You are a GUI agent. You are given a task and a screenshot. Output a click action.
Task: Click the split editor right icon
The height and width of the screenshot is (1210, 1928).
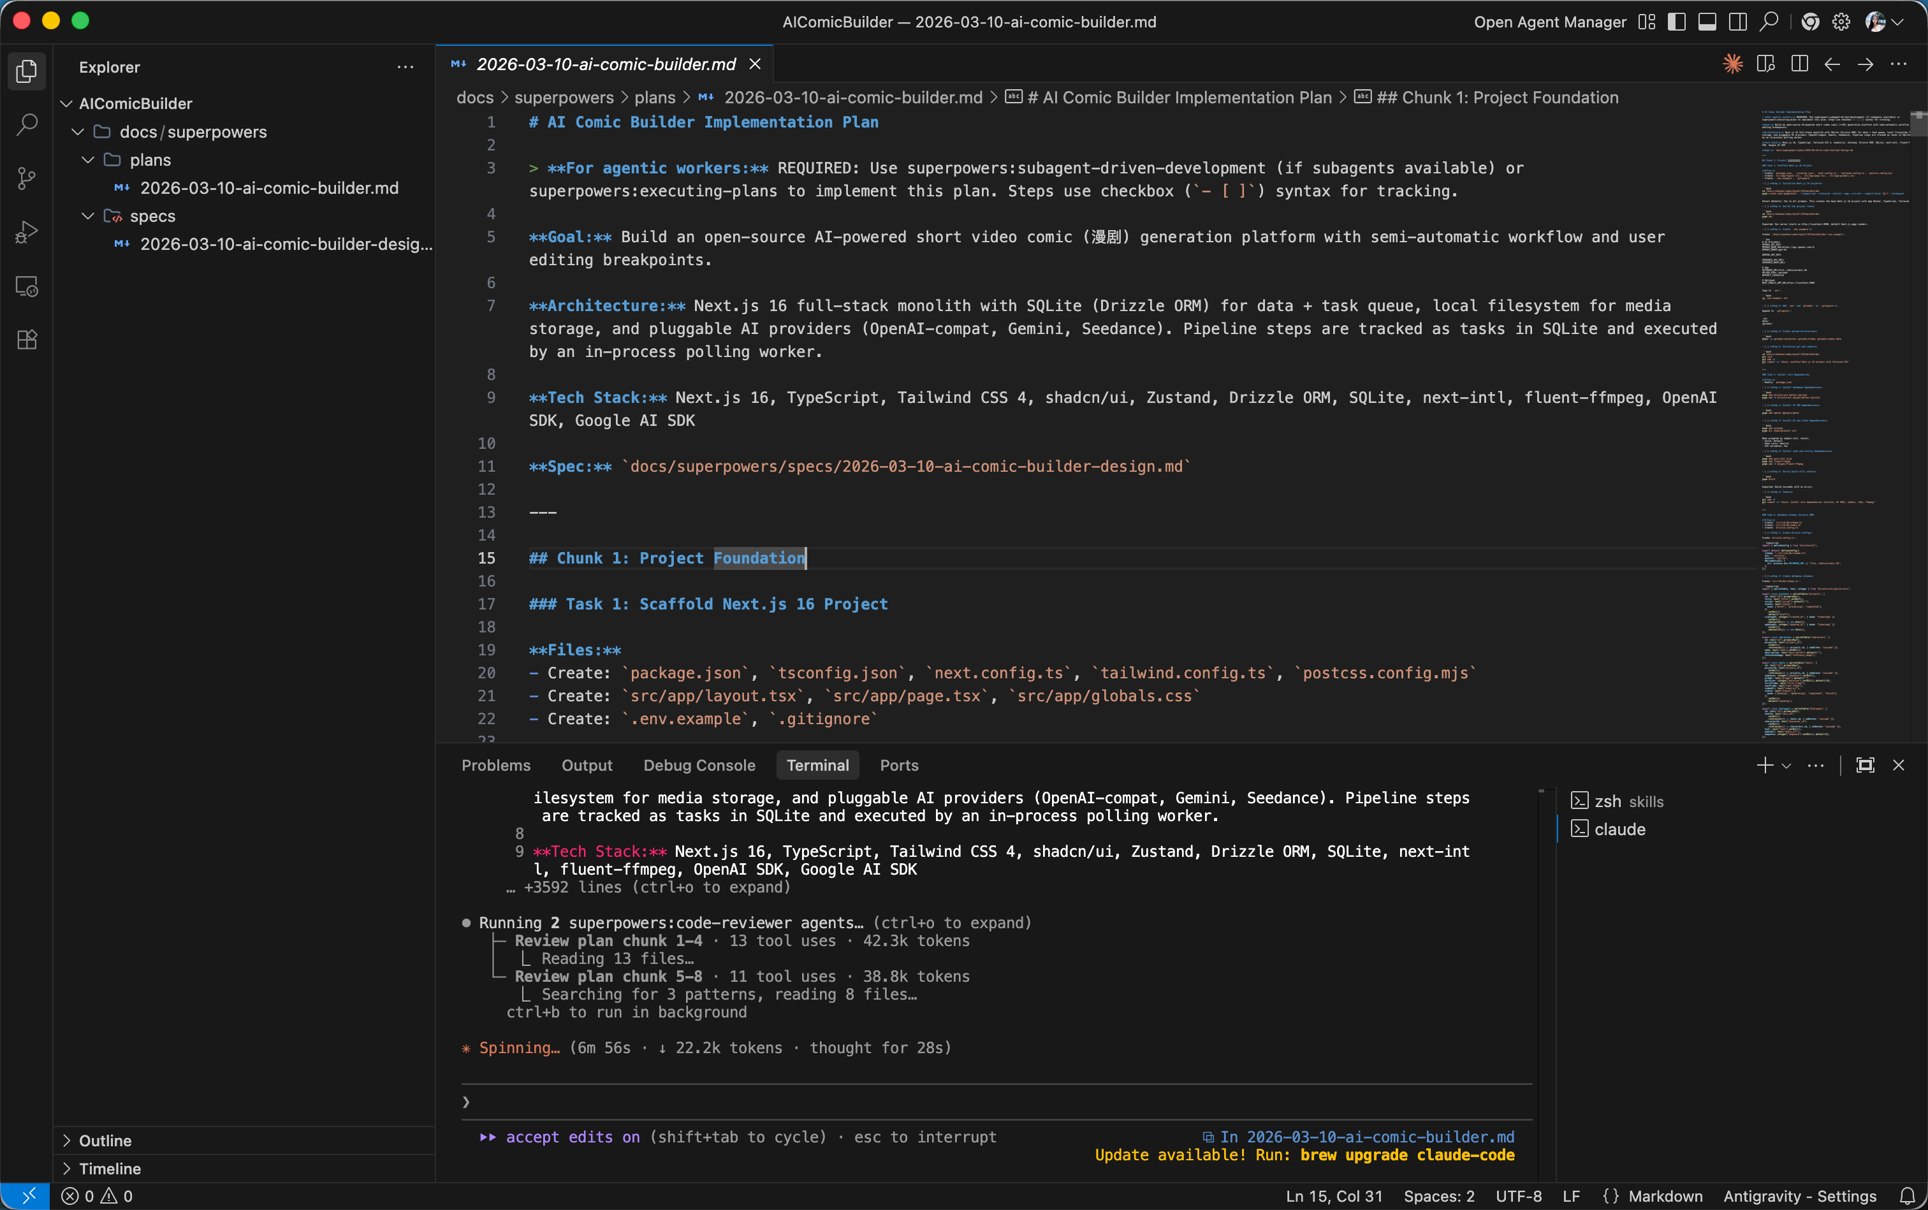(1799, 64)
